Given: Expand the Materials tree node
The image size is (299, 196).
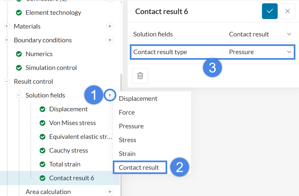Looking at the screenshot, I should coord(7,26).
